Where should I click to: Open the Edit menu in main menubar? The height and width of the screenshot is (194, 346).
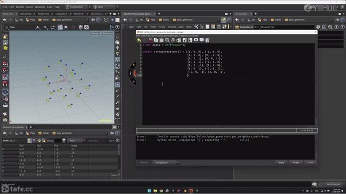tap(11, 7)
